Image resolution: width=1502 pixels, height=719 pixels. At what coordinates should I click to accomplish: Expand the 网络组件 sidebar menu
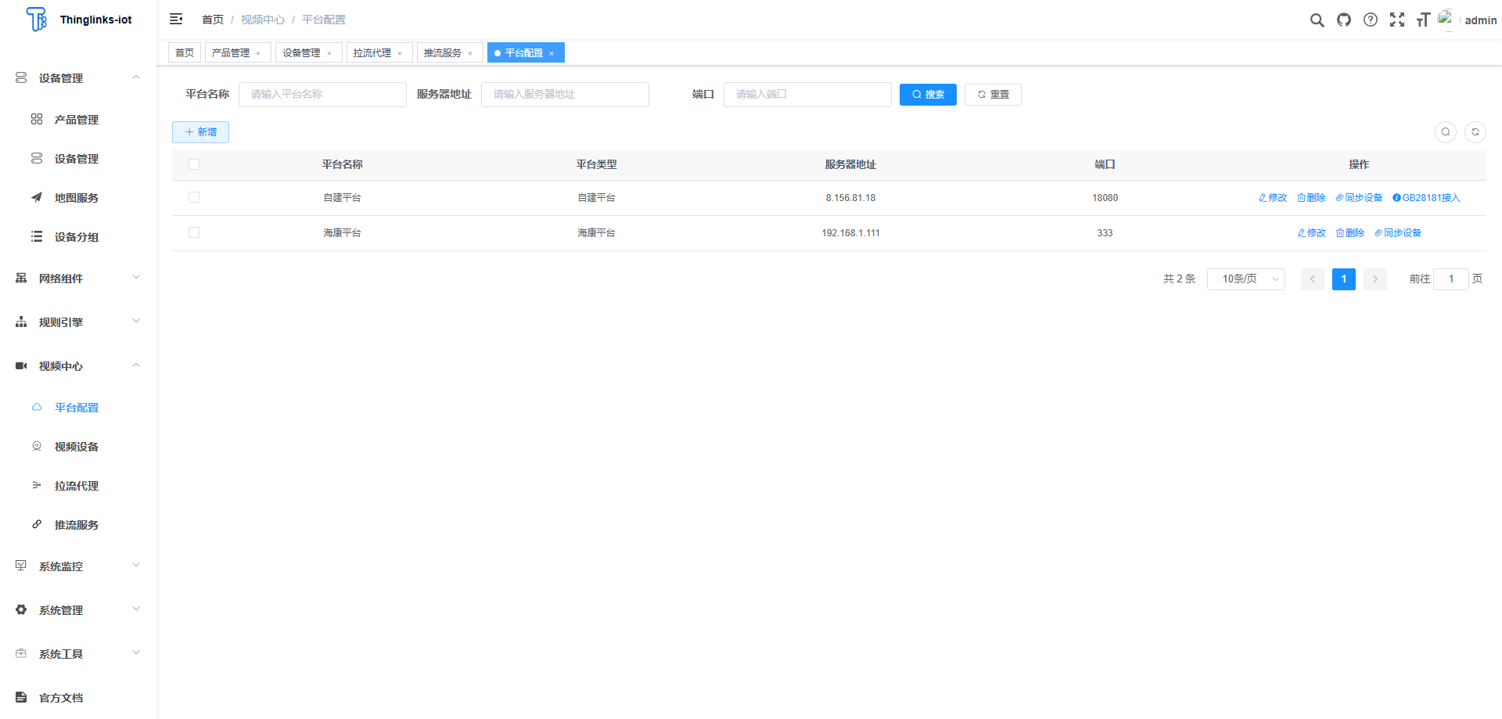78,279
